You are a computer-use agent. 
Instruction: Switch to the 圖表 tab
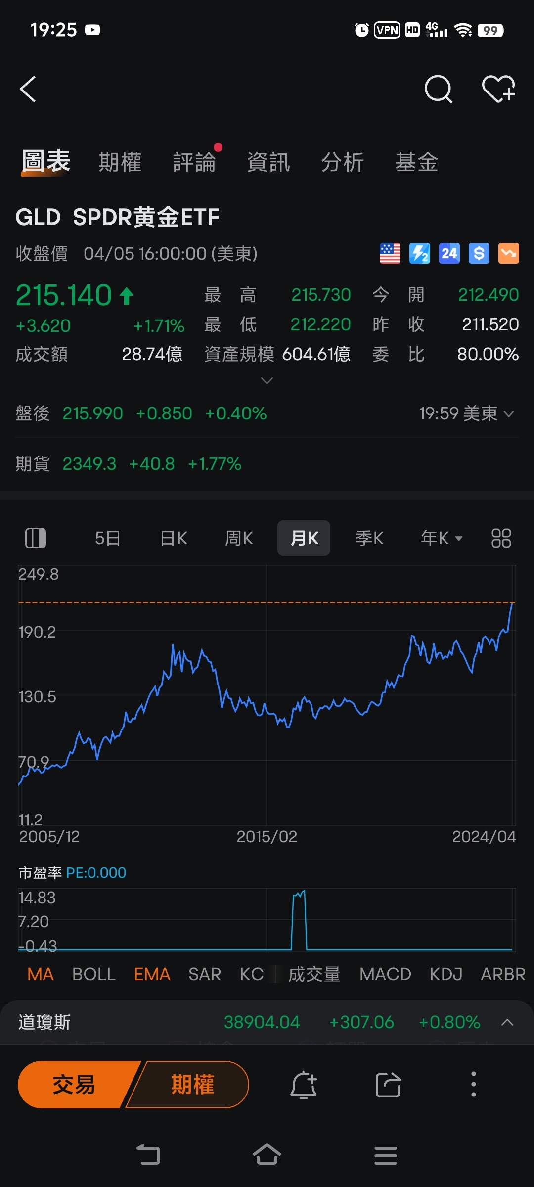tap(46, 161)
